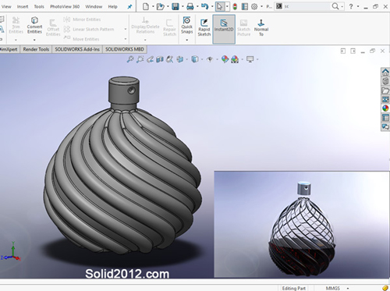This screenshot has width=390, height=291.
Task: Expand the Save dropdown arrow
Action: [183, 6]
